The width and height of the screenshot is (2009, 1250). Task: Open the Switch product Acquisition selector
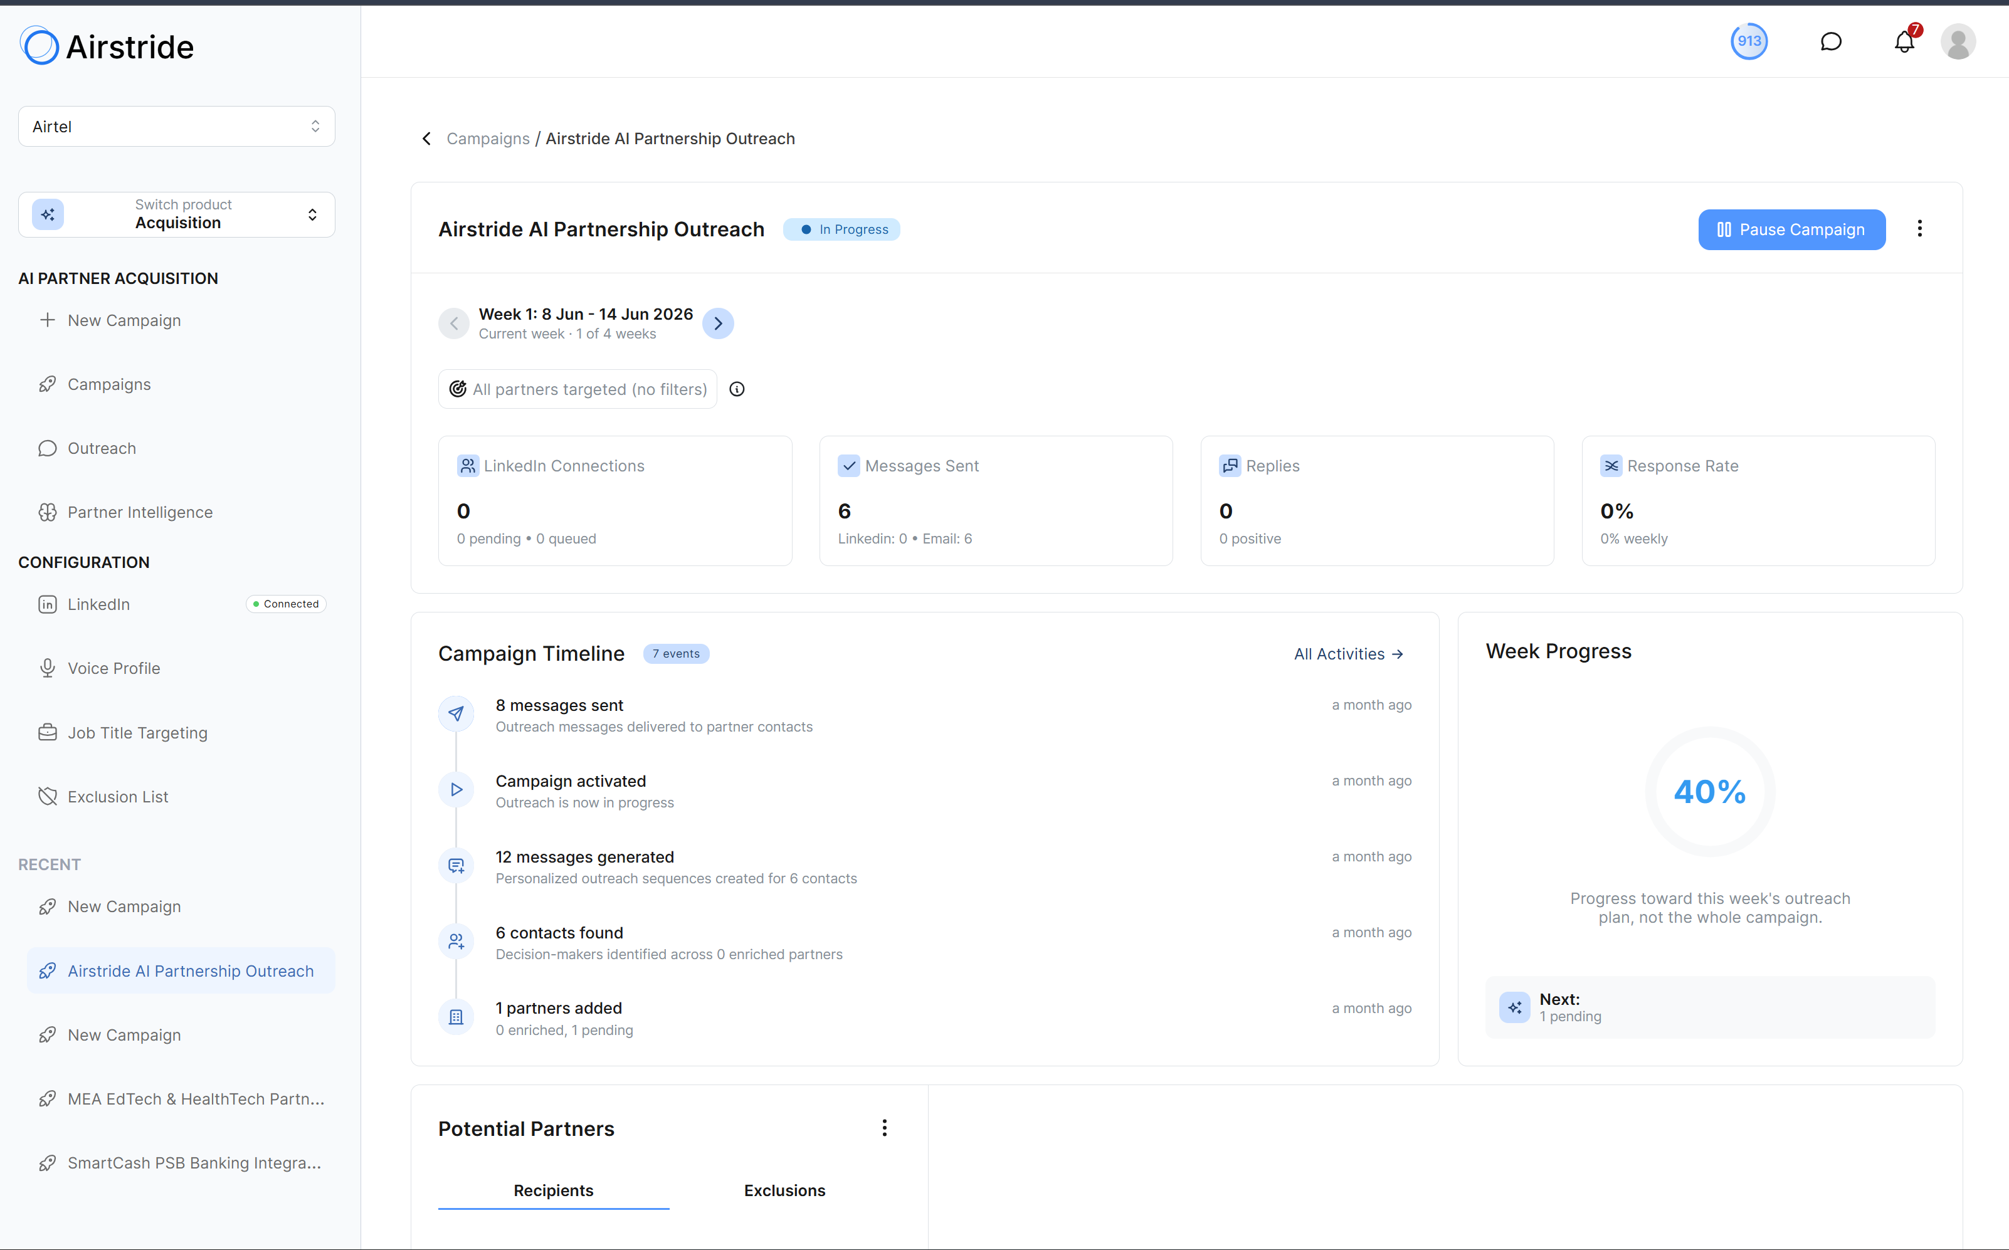coord(177,214)
